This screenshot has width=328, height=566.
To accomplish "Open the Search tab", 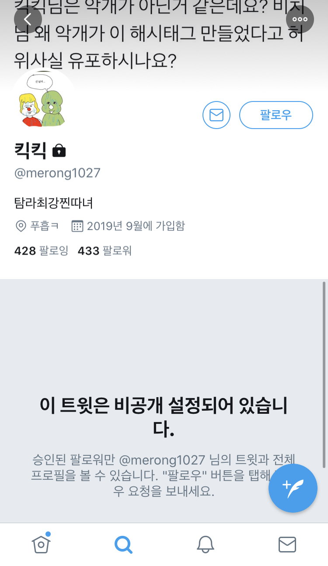I will (123, 545).
